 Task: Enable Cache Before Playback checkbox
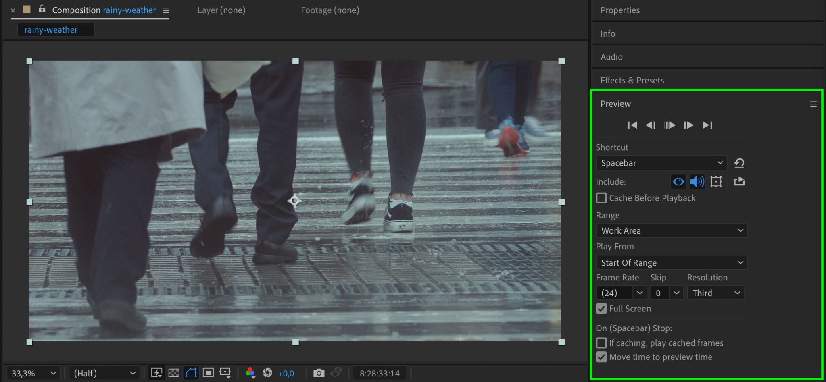(601, 198)
